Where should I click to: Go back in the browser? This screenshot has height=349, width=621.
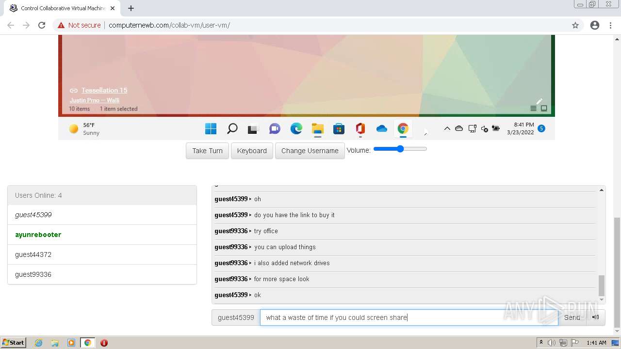pyautogui.click(x=11, y=25)
